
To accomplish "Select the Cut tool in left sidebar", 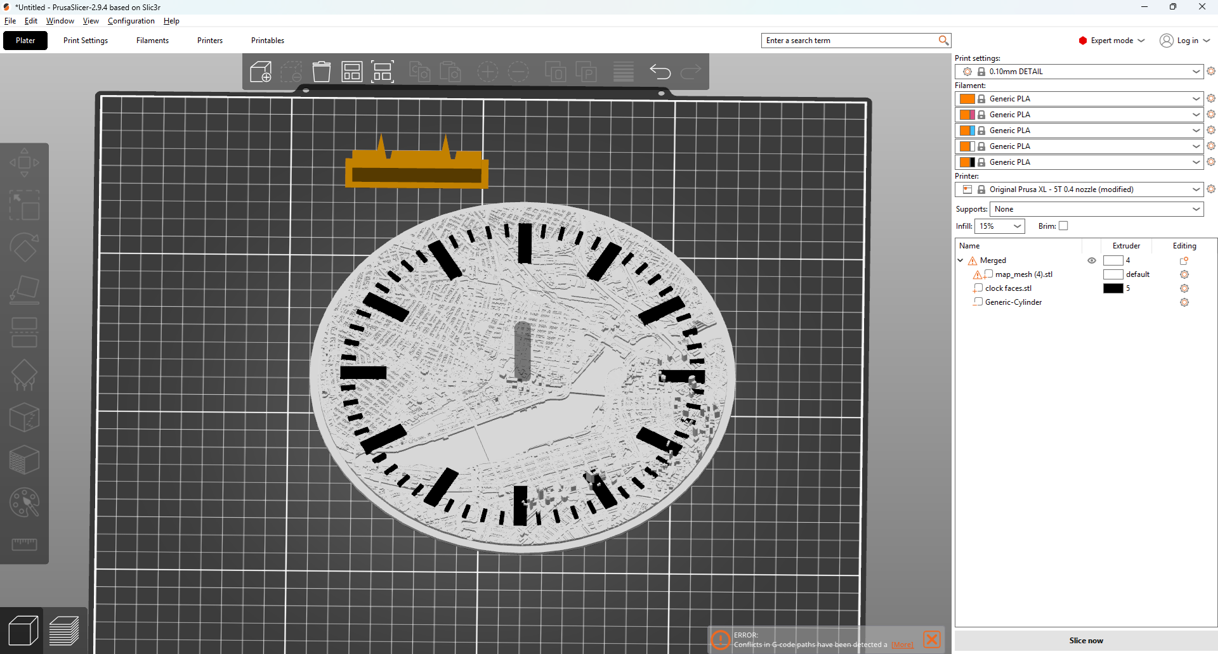I will (24, 333).
